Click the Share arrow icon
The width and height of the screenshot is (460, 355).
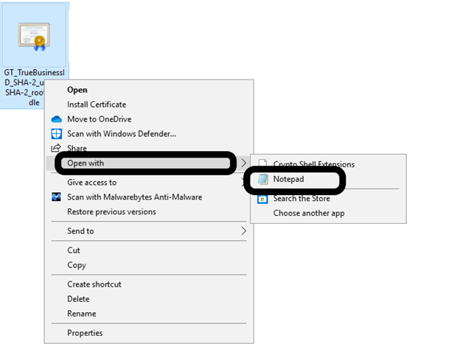point(56,148)
